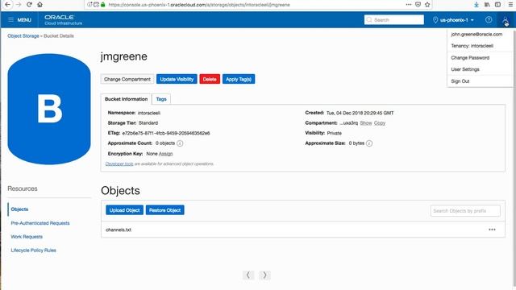
Task: Switch to the Bucket Information tab
Action: (126, 99)
